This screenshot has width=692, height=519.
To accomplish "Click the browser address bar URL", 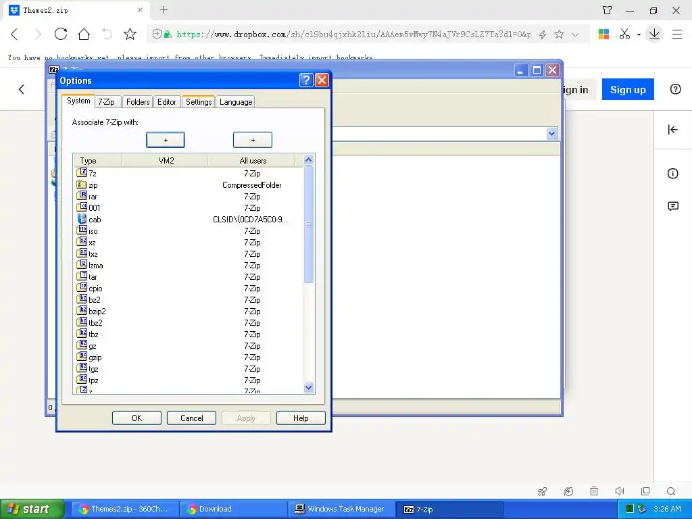I will [353, 34].
